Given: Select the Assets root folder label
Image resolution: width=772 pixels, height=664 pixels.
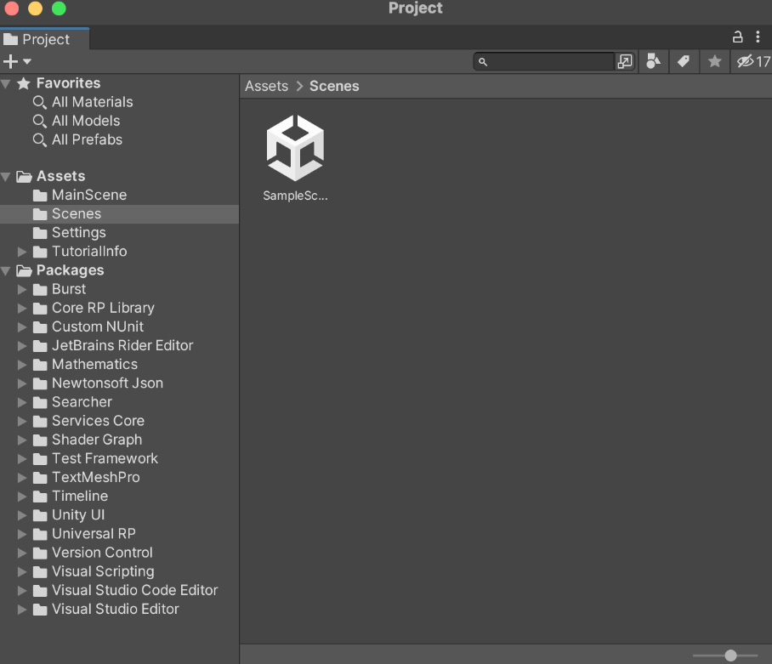Looking at the screenshot, I should pos(60,176).
